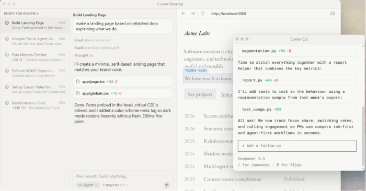366x191 pixels.
Task: Open the Bioinformatics Tools task
Action: 35,105
